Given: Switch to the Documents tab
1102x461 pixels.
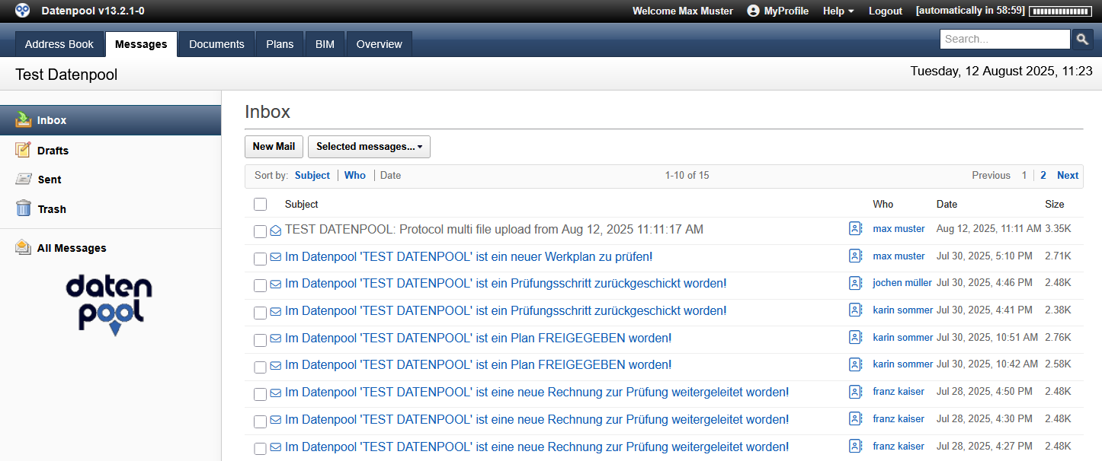Looking at the screenshot, I should [x=216, y=44].
